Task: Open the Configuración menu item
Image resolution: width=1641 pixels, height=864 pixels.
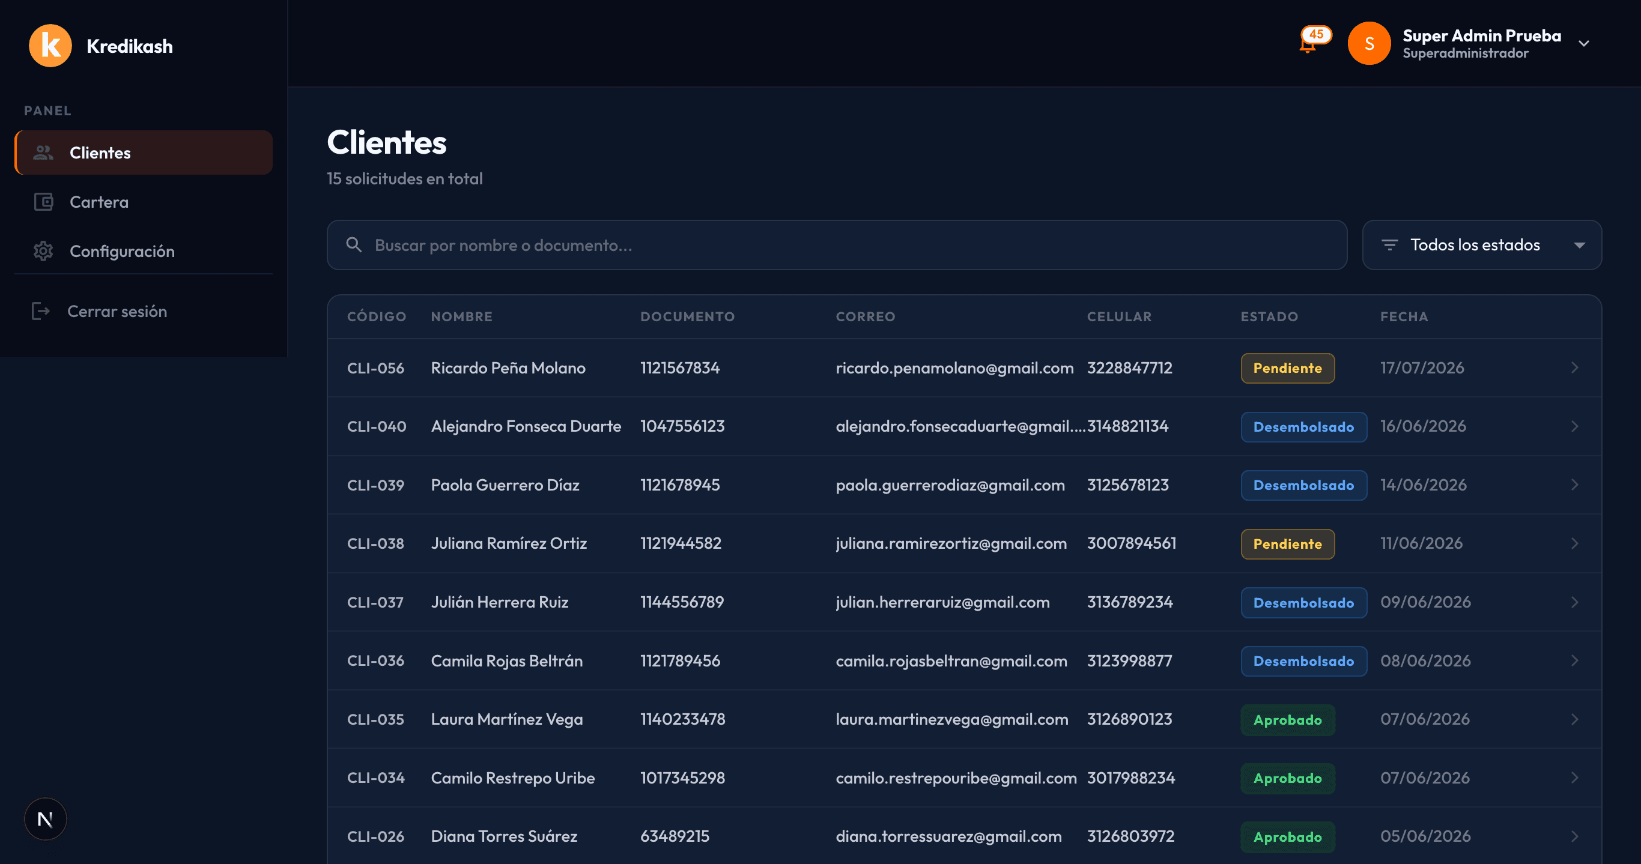Action: pos(144,251)
